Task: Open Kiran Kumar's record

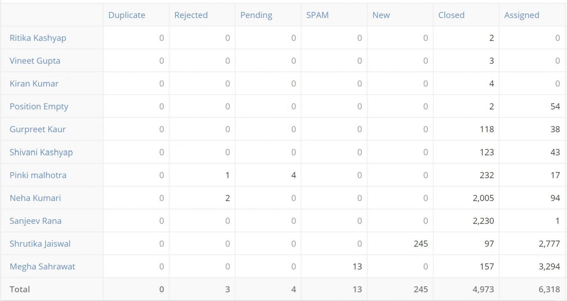Action: [34, 84]
